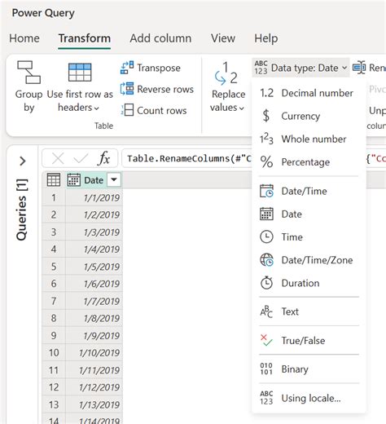Switch to the Add column tab

(160, 38)
